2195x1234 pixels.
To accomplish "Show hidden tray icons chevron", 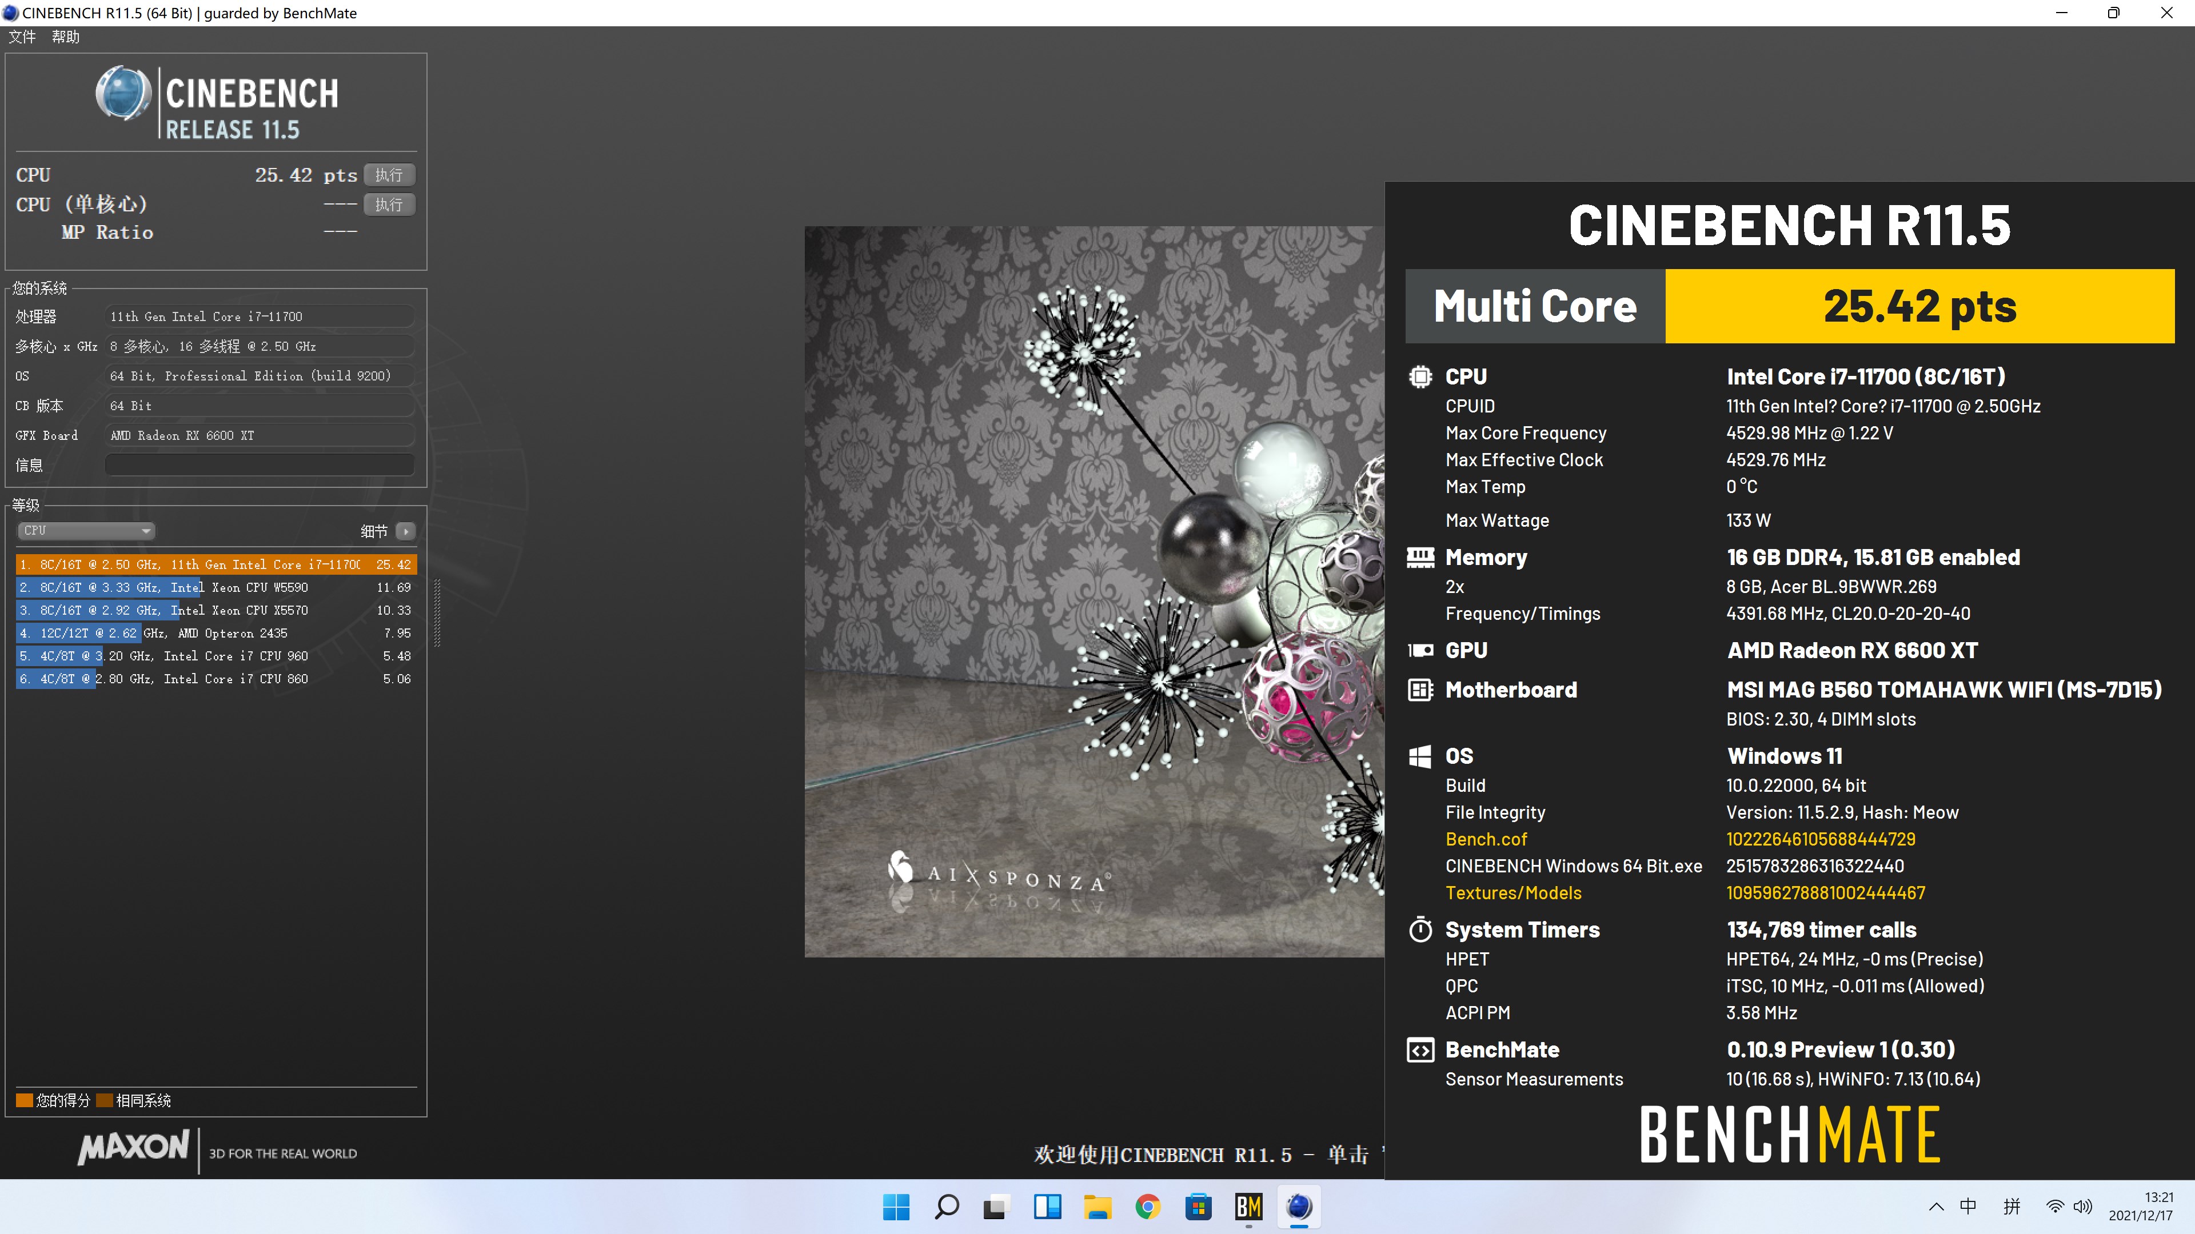I will point(1936,1207).
